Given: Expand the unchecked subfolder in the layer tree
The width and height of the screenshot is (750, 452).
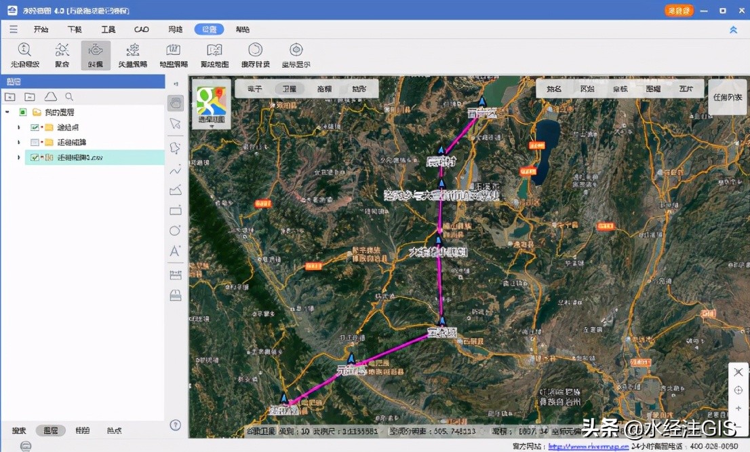Looking at the screenshot, I should click(19, 143).
